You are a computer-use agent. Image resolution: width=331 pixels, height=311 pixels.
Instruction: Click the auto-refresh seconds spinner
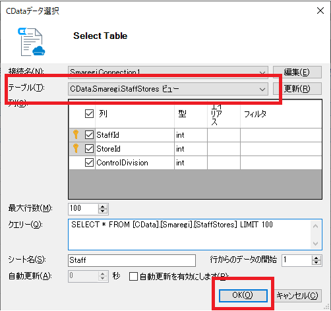(x=103, y=276)
